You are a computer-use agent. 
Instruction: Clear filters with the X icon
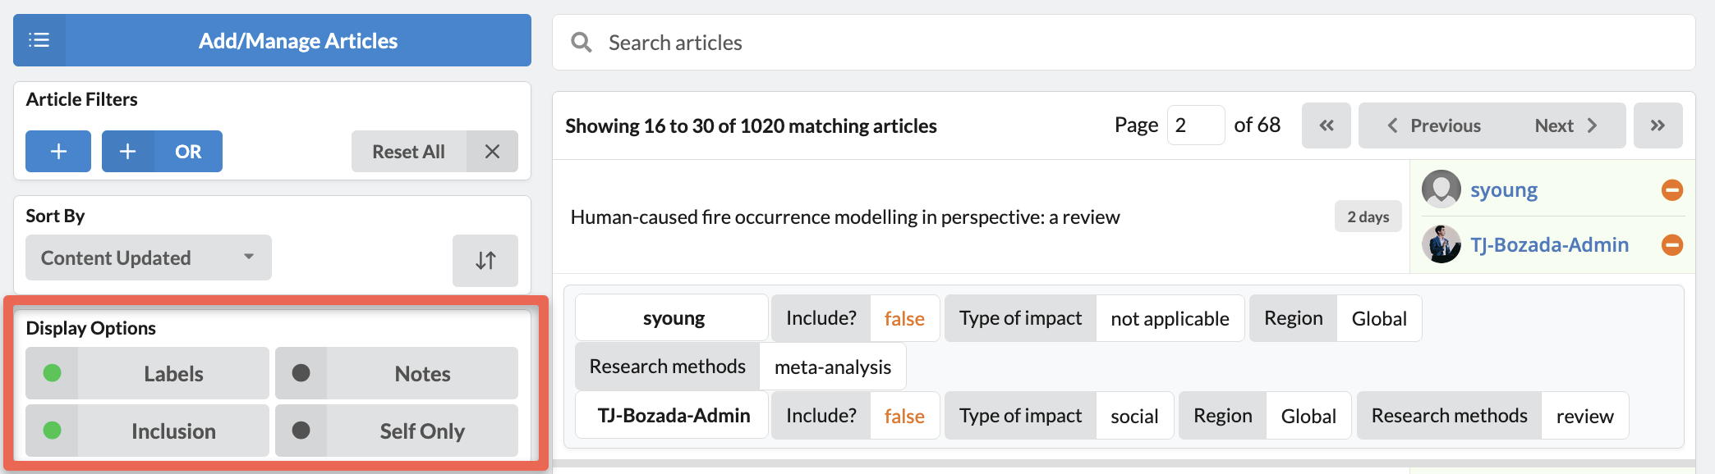coord(492,152)
